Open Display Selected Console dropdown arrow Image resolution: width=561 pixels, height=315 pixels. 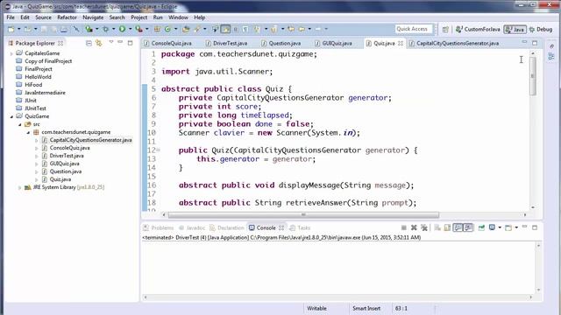500,227
